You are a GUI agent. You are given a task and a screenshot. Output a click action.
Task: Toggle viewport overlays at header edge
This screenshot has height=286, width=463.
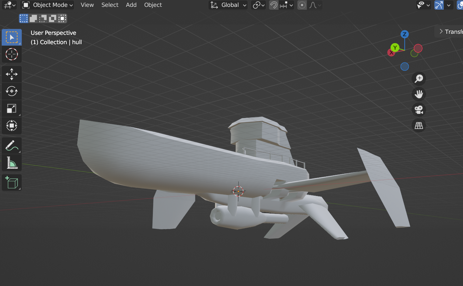click(460, 5)
